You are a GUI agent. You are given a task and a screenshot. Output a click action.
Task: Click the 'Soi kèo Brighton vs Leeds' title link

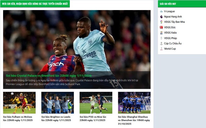pyautogui.click(x=56, y=119)
